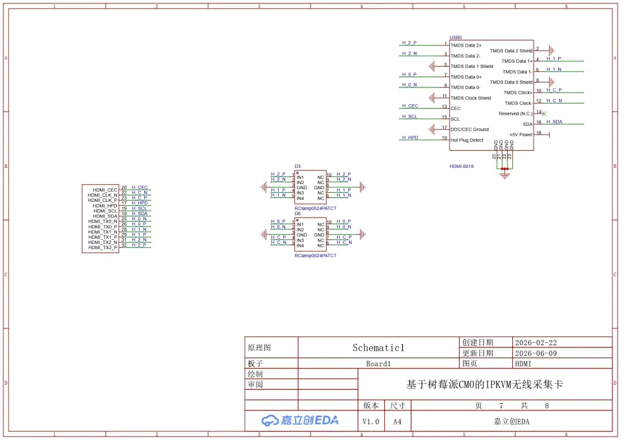Viewport: 621px width, 440px height.
Task: Select the D6 RClamp0524PATCT component
Action: (310, 234)
